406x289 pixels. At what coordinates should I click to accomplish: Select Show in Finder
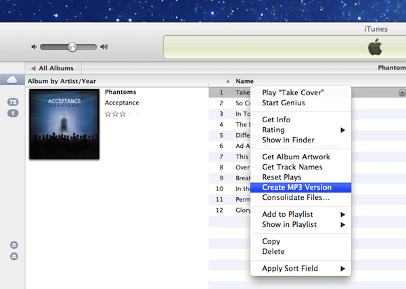coord(300,140)
